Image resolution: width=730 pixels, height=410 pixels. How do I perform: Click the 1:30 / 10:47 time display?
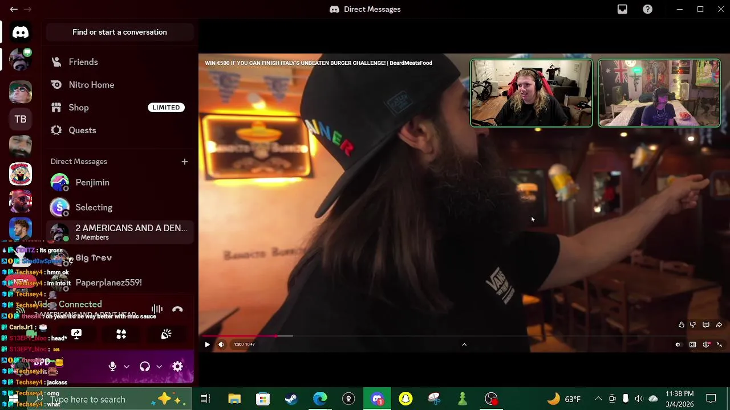point(244,345)
